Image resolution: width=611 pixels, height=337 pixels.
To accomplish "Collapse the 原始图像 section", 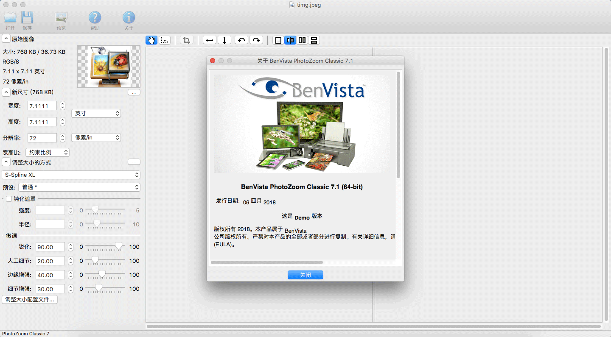I will click(x=6, y=39).
